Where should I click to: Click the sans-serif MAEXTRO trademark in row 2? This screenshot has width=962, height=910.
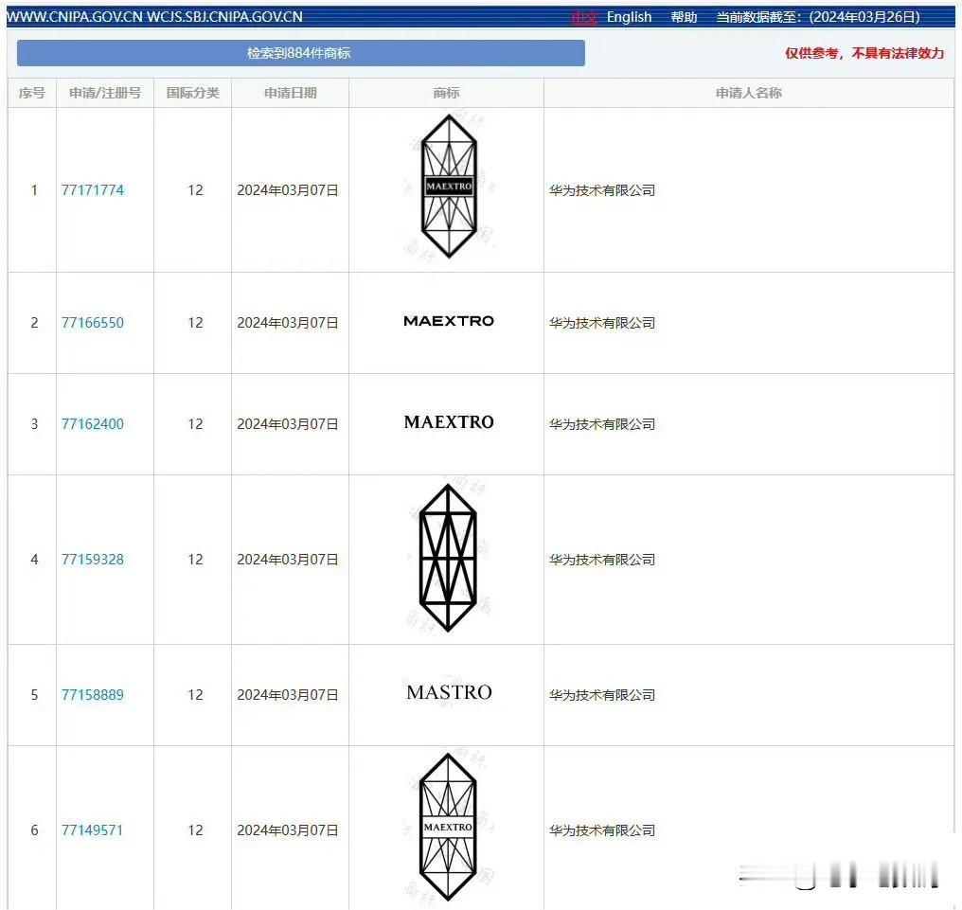pos(449,321)
